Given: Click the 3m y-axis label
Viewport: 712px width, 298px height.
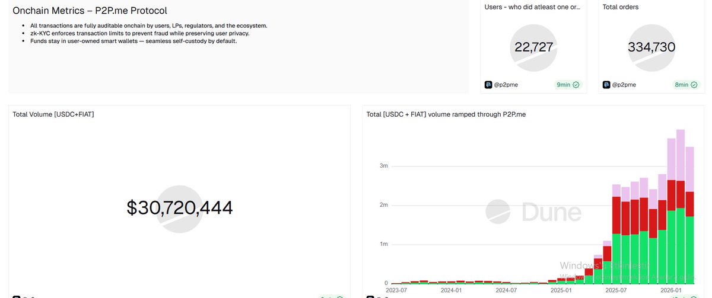Looking at the screenshot, I should [x=384, y=166].
